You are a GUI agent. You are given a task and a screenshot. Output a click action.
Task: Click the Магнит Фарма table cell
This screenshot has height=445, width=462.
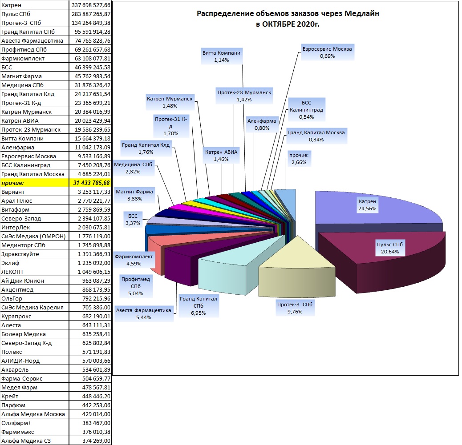[x=34, y=76]
